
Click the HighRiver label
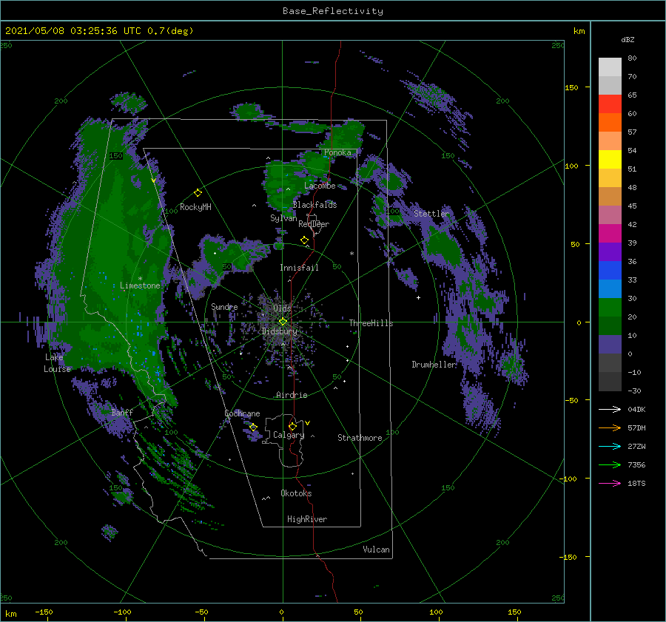307,519
